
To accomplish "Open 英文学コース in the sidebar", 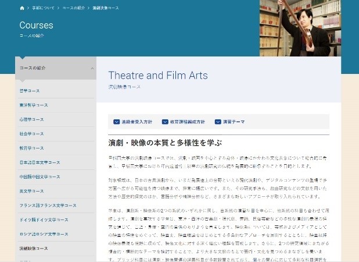I will tap(31, 191).
